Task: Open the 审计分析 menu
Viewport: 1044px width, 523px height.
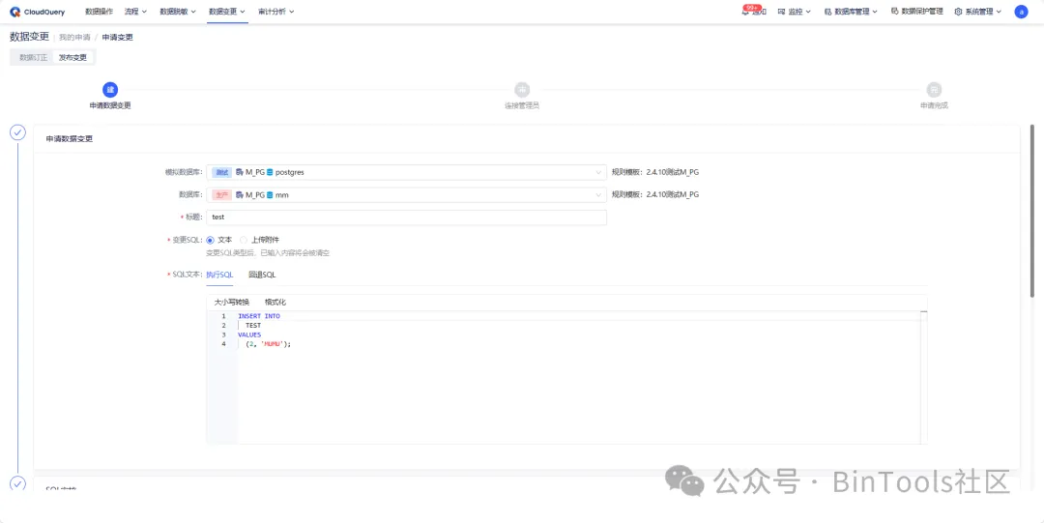Action: (275, 12)
